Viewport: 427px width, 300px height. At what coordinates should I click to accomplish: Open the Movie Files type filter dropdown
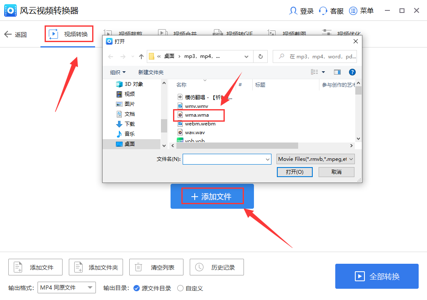click(316, 159)
